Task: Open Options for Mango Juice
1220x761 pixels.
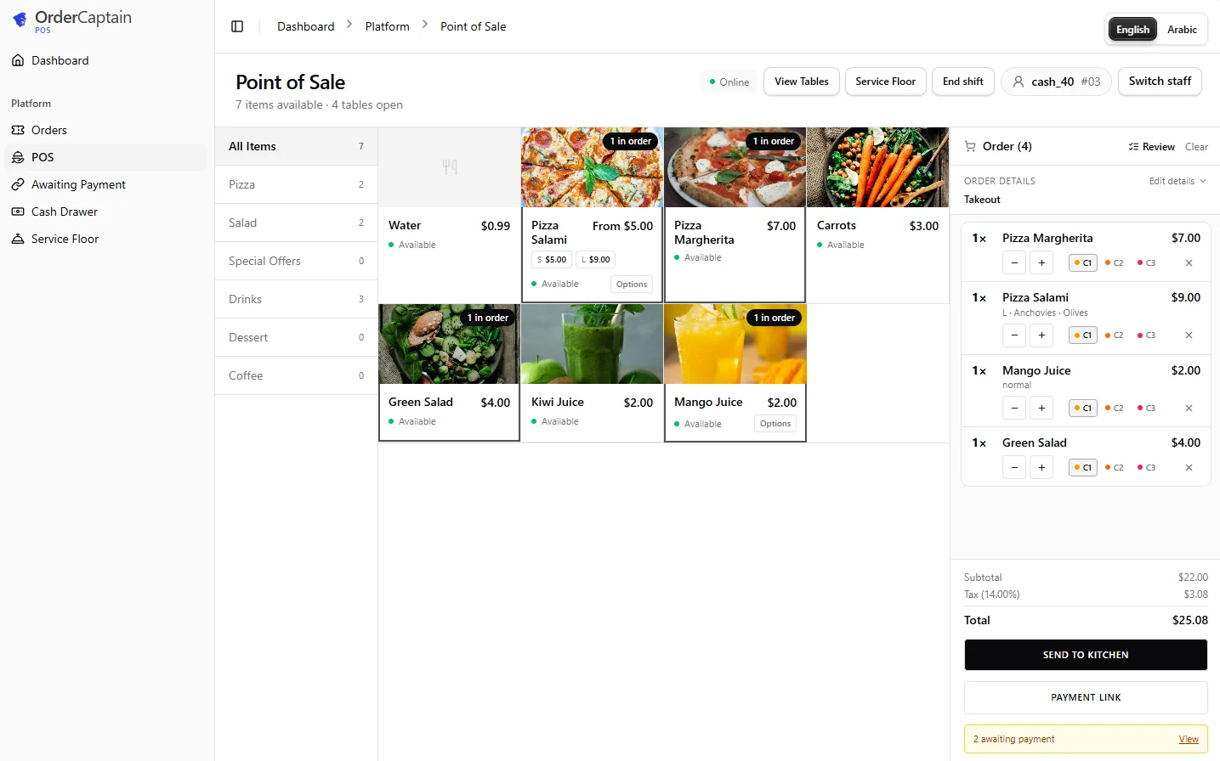Action: pyautogui.click(x=775, y=424)
